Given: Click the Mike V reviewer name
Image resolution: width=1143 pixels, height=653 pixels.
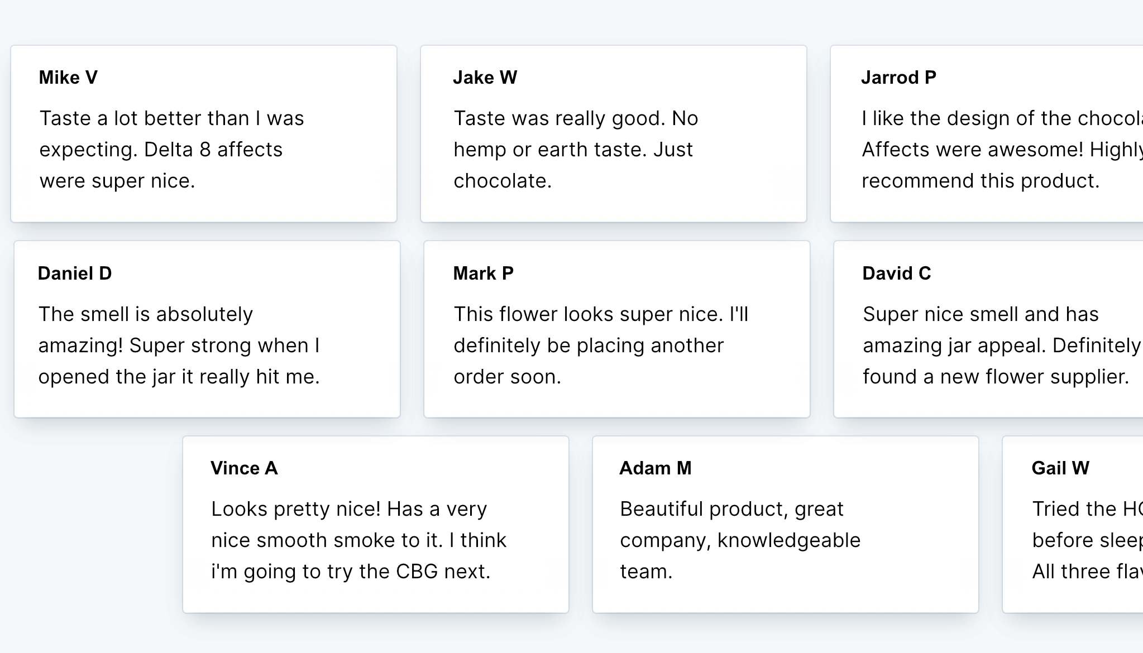Looking at the screenshot, I should pos(68,78).
